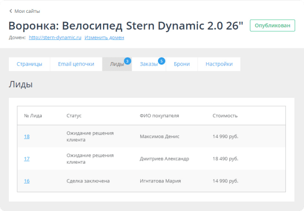Open the Email цепочки tab
Viewport: 304px width, 211px height.
click(76, 65)
